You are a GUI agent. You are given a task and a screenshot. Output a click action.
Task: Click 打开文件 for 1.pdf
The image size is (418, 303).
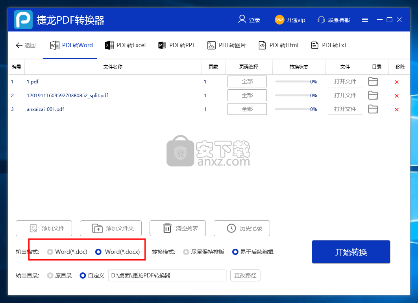(x=345, y=81)
